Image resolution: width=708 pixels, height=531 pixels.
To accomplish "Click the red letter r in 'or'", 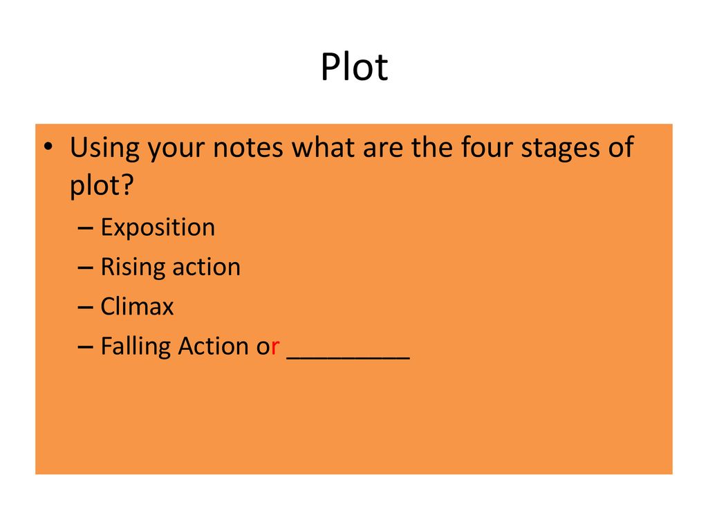I will (x=275, y=348).
